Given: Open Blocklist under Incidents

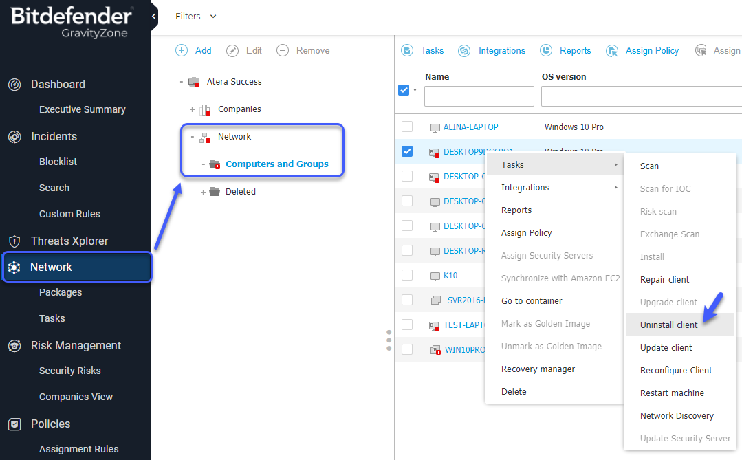Looking at the screenshot, I should 58,162.
